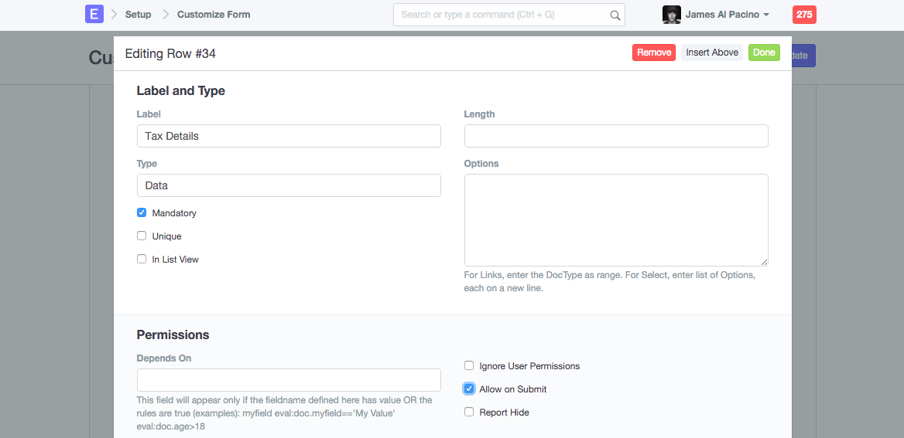Click the green Done button

click(764, 53)
